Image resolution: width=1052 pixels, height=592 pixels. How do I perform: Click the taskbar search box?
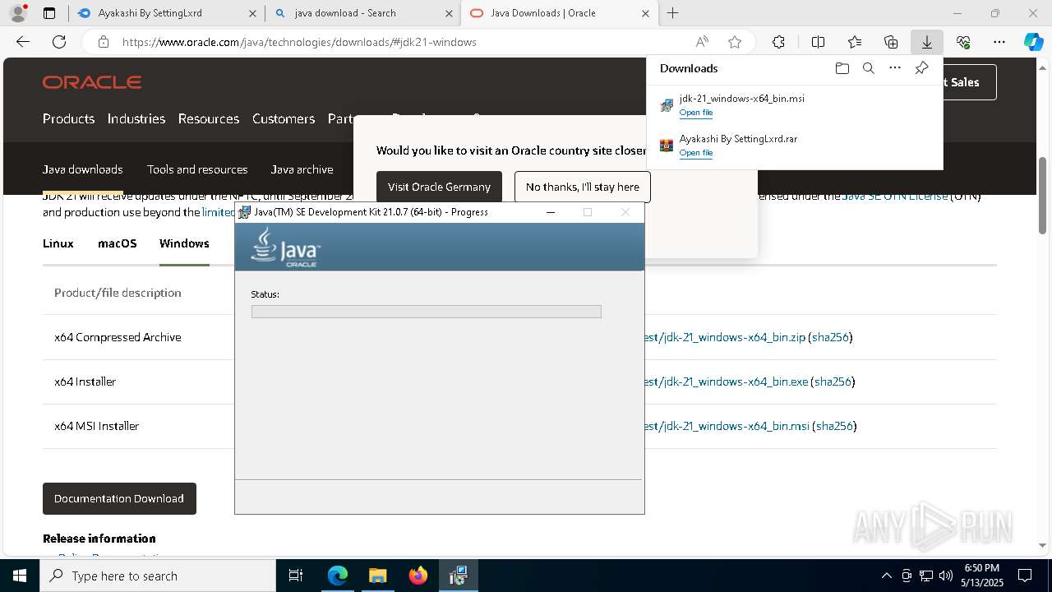click(x=158, y=576)
